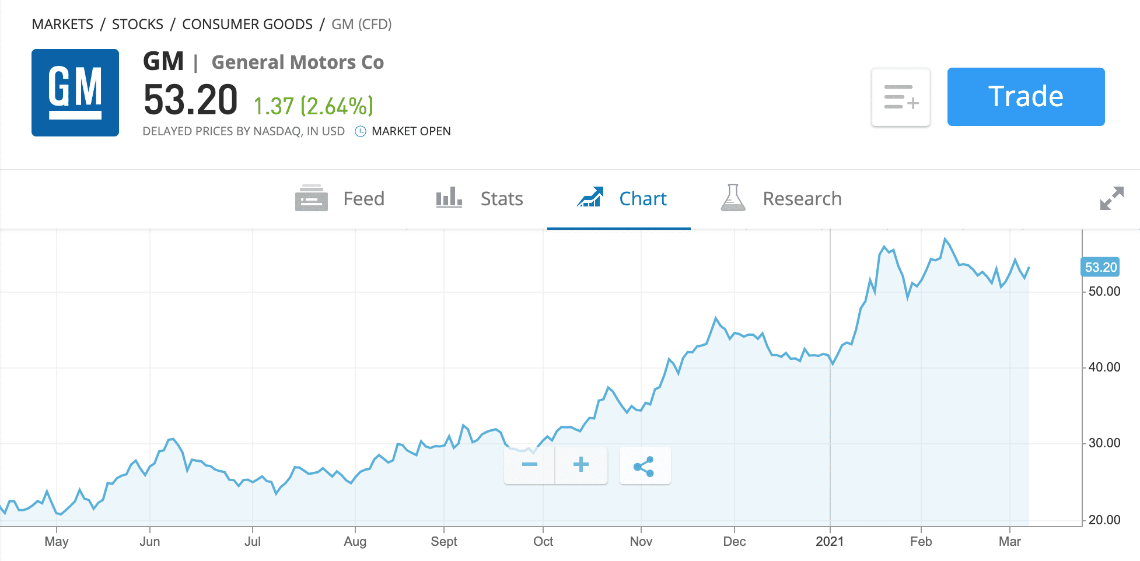
Task: Click the Stats bar-chart icon
Action: [449, 198]
